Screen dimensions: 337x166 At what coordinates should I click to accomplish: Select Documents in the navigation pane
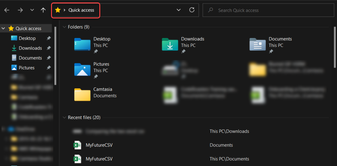[30, 58]
